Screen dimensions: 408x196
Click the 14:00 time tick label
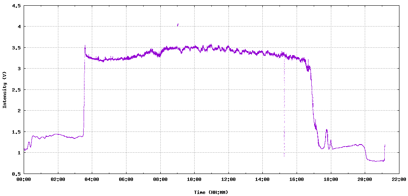(x=262, y=179)
